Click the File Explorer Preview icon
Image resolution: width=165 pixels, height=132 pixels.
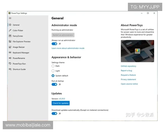pyautogui.click(x=10, y=42)
